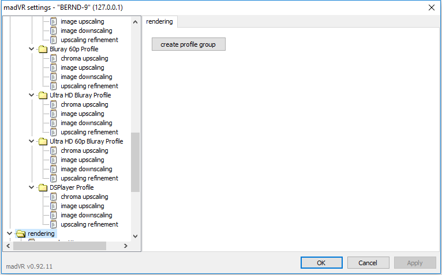442x275 pixels.
Task: Click page icon of image downscaling under Bluray 60p Profile
Action: pyautogui.click(x=53, y=77)
